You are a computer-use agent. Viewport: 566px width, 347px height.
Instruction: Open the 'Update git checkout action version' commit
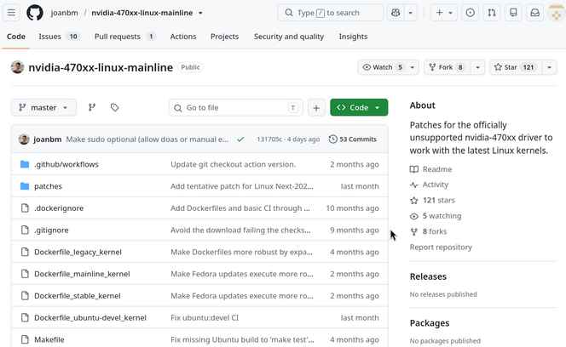[233, 164]
